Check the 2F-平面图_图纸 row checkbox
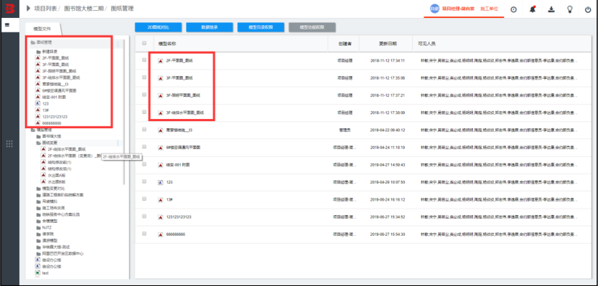 pyautogui.click(x=144, y=59)
